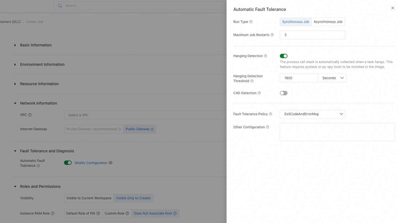Open Hanging Detection Threshold help tooltip
The image size is (398, 223).
click(x=252, y=81)
